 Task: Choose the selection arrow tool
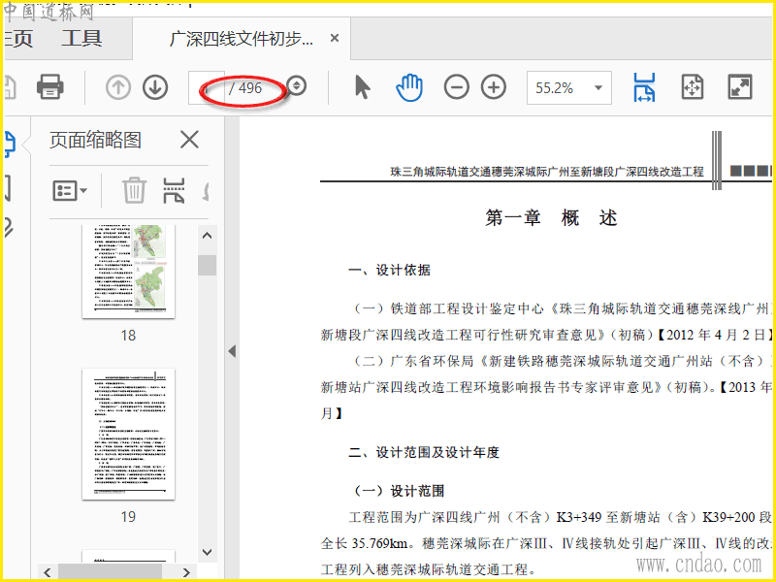pyautogui.click(x=362, y=87)
